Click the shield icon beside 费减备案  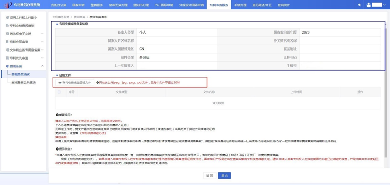coord(7,66)
